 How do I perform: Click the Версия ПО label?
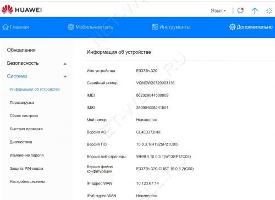click(x=97, y=145)
